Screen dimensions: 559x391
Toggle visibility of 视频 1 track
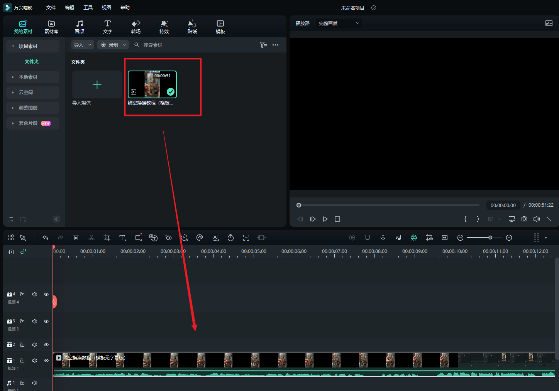(x=46, y=361)
